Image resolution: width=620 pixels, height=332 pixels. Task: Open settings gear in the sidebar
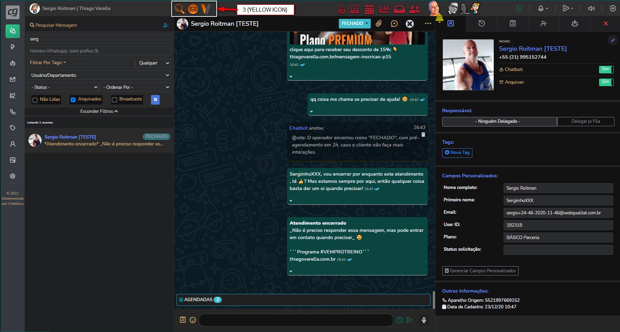[x=13, y=176]
